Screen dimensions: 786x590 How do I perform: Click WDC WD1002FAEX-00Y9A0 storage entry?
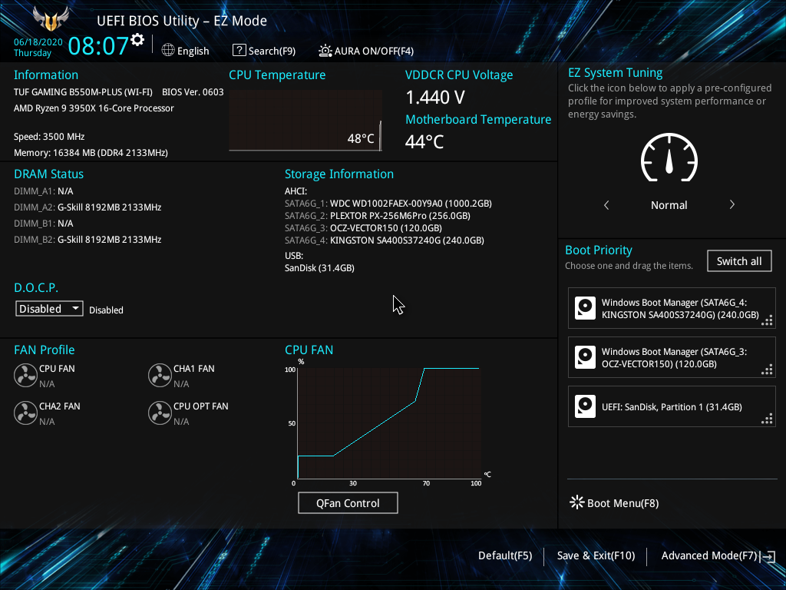point(388,203)
